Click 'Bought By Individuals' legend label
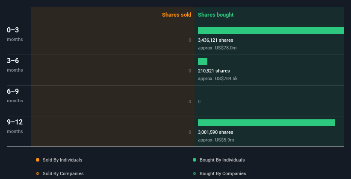Screen dimensions: 351x179 click(x=222, y=160)
